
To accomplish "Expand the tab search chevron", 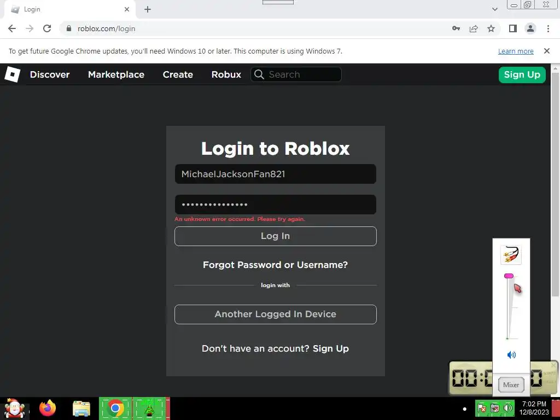I will 494,9.
